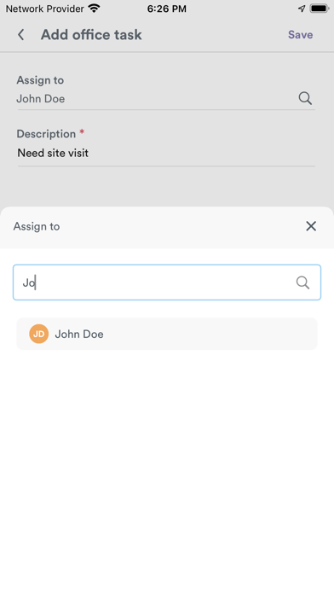
Task: Tap the 6:26 PM clock in the status bar
Action: [x=167, y=9]
